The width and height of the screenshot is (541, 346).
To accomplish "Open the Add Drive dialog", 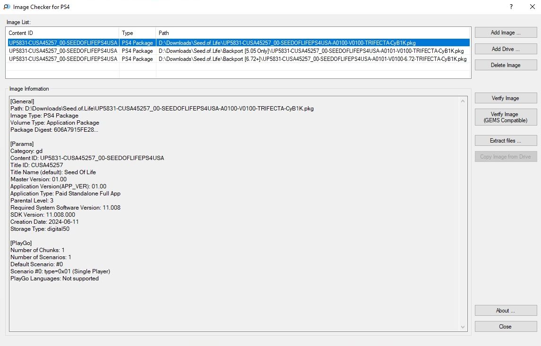I will tap(506, 49).
